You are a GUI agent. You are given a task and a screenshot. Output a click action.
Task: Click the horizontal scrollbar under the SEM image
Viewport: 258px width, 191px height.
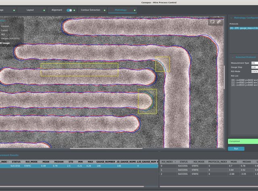coord(106,148)
